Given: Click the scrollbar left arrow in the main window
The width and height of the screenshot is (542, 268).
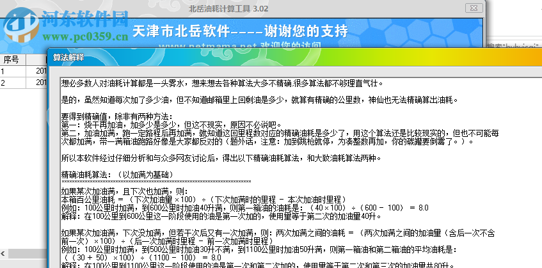Looking at the screenshot, I should click(x=3, y=254).
